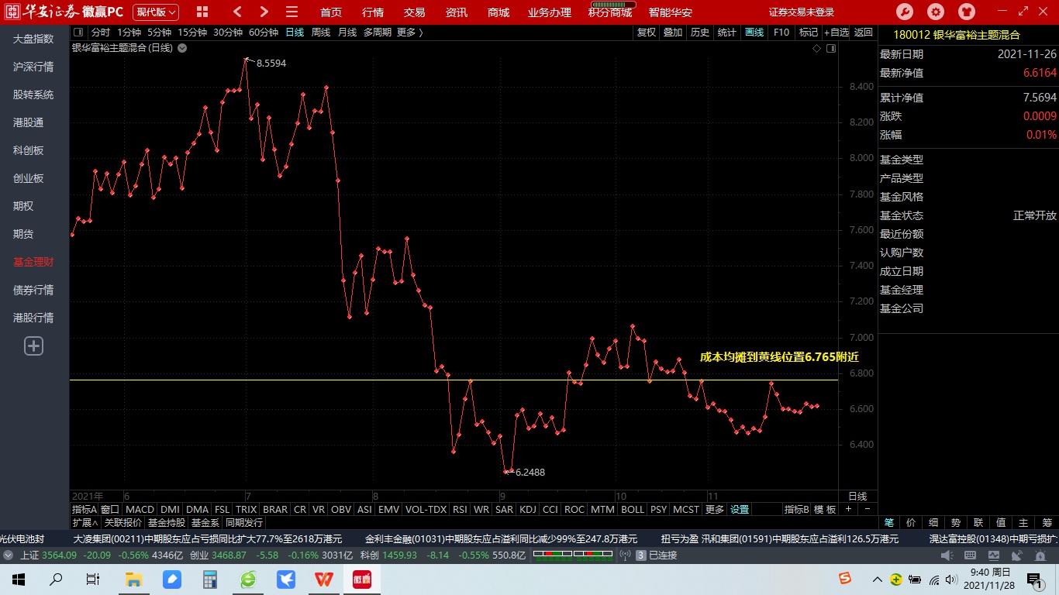
Task: Open the shirt skin theme icon
Action: [x=967, y=12]
